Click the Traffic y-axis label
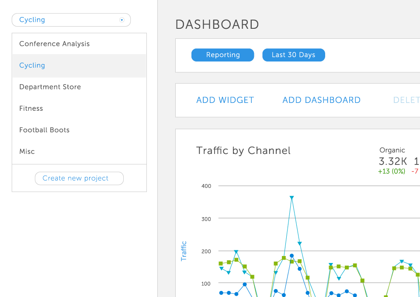The height and width of the screenshot is (297, 420). (x=184, y=251)
